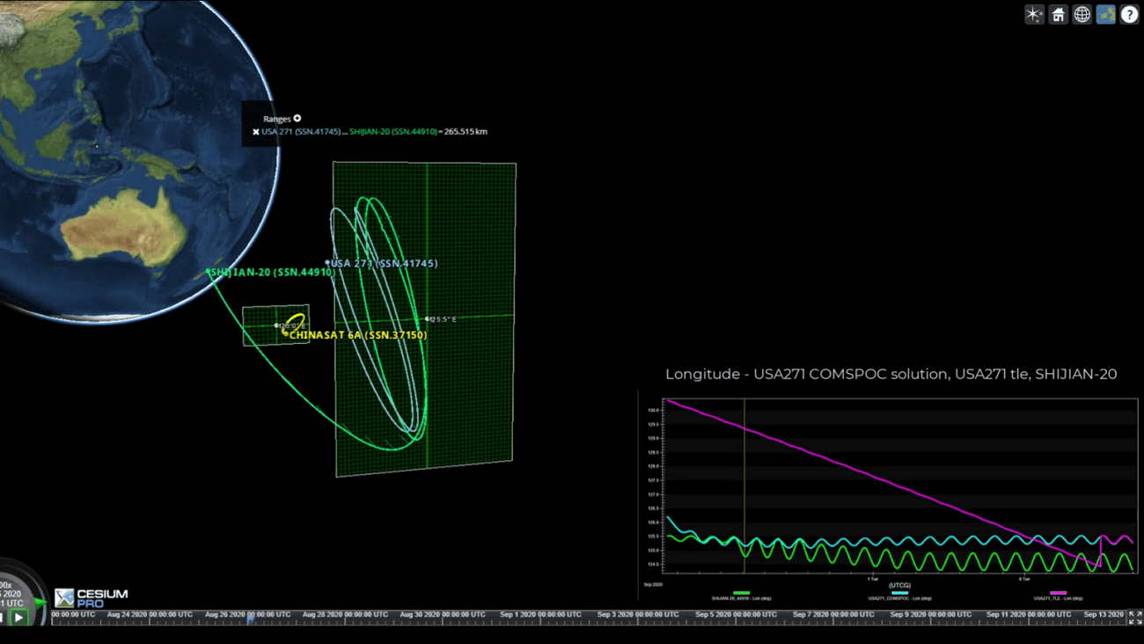This screenshot has width=1144, height=644.
Task: Select the USA 271 satellite label
Action: point(384,263)
